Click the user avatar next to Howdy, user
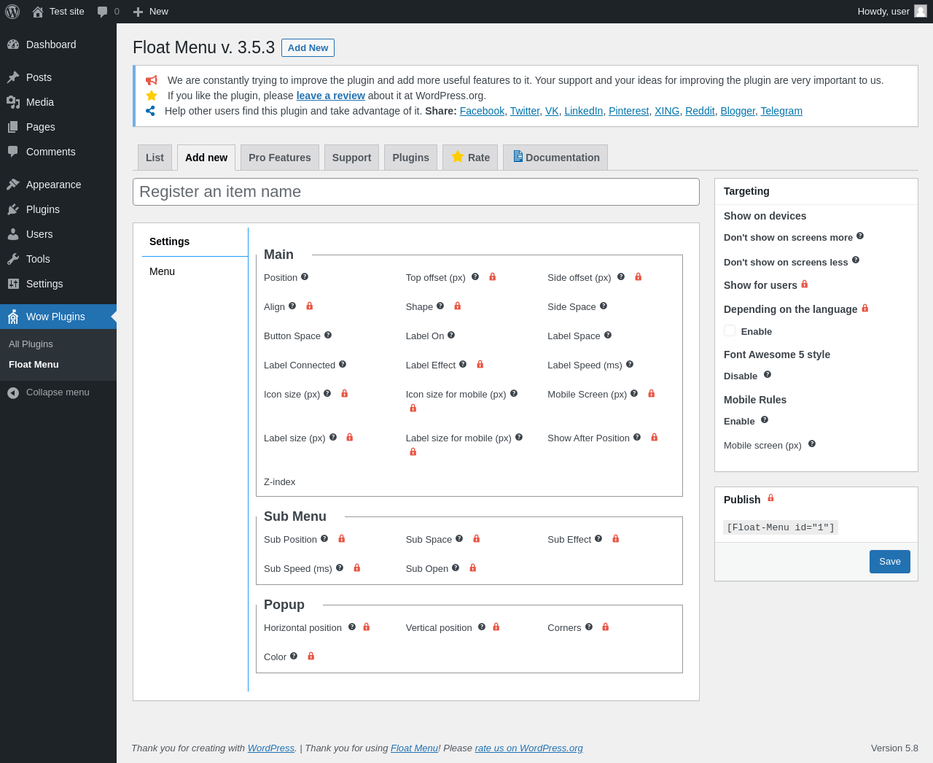933x763 pixels. [921, 11]
